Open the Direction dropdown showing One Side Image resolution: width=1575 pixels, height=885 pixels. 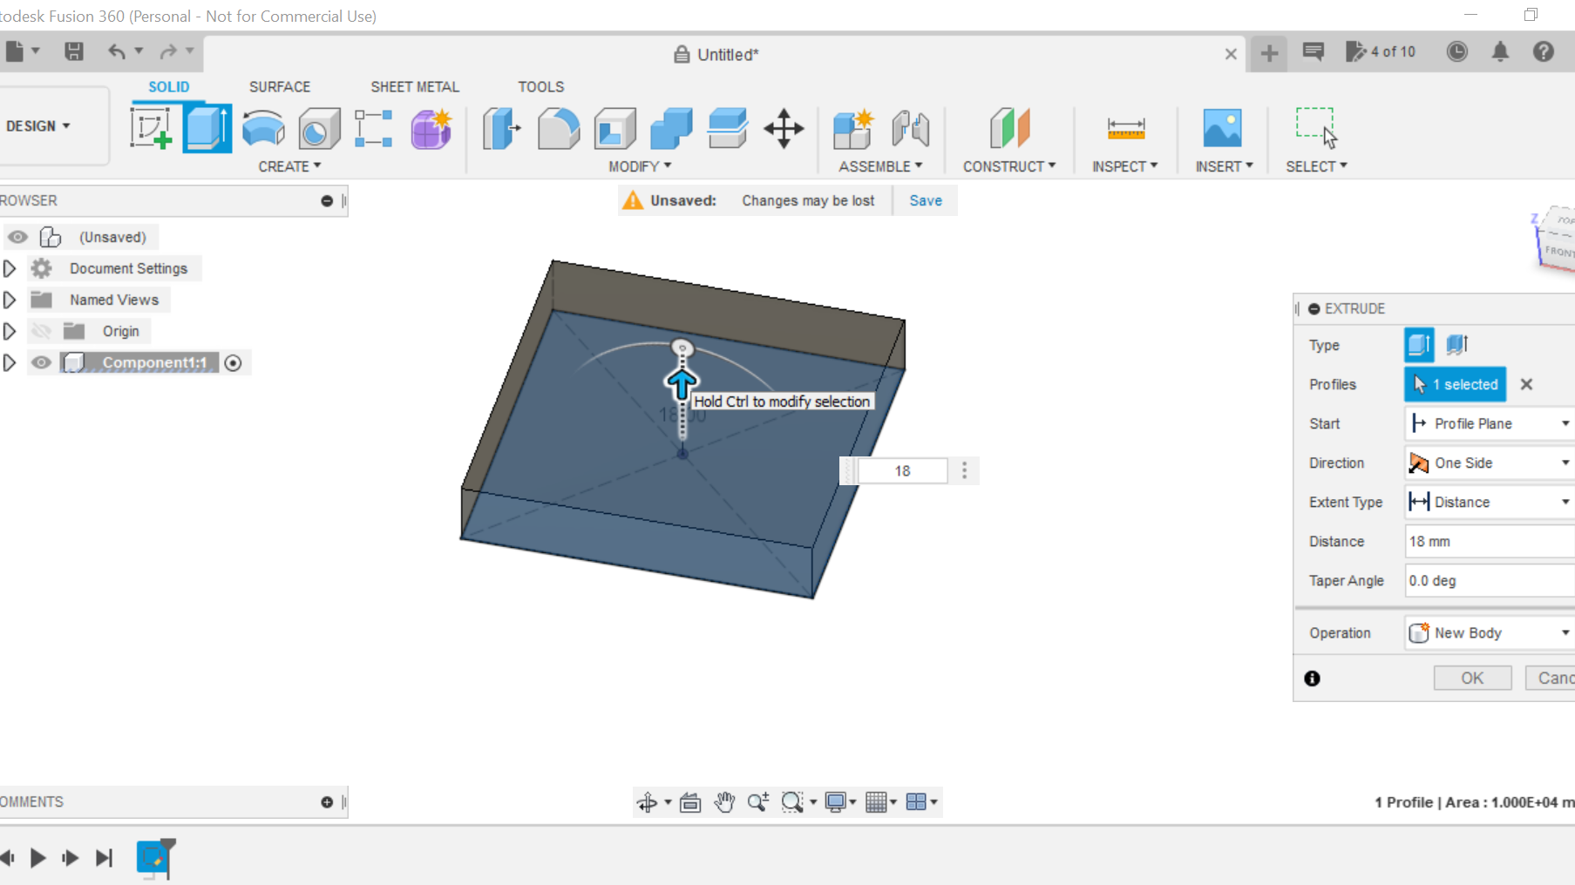pyautogui.click(x=1564, y=463)
